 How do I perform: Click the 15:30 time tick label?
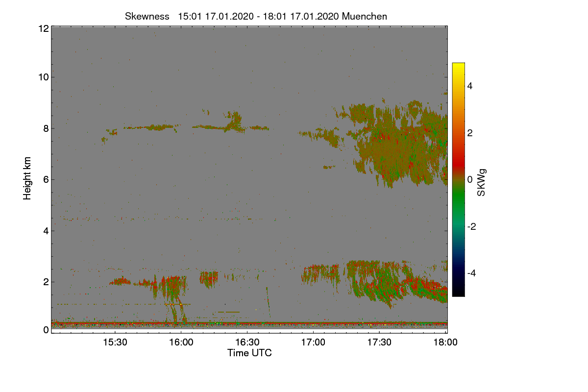click(114, 343)
